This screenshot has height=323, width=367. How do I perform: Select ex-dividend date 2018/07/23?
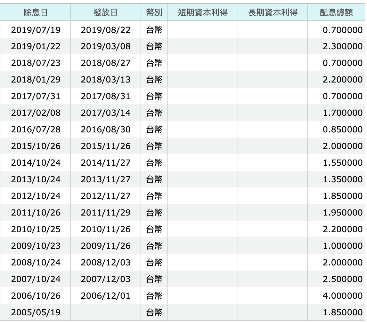click(36, 63)
